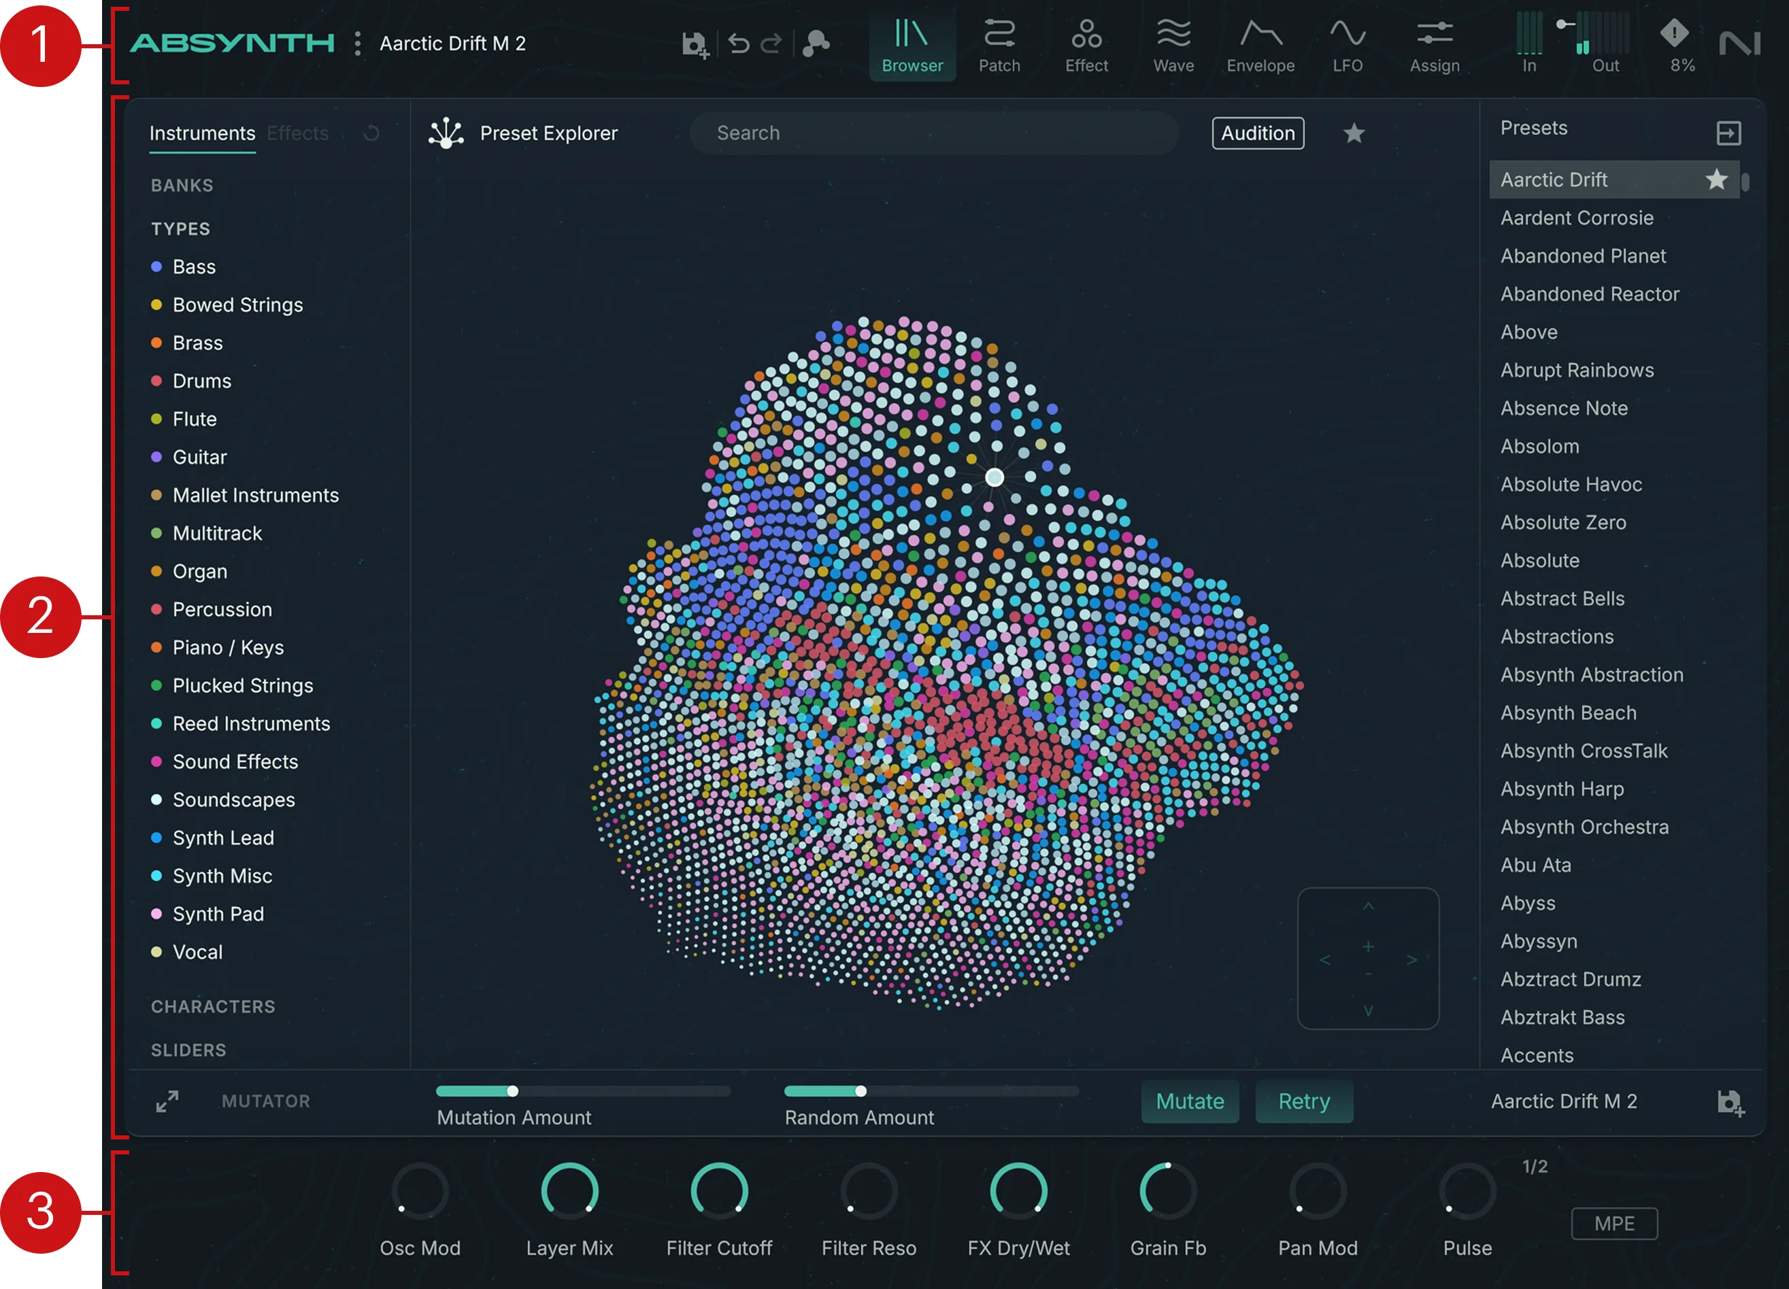Select the Absynth Harp preset
Viewport: 1789px width, 1289px height.
(1562, 789)
